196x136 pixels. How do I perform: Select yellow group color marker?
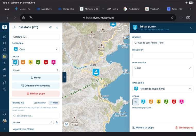tap(30, 62)
